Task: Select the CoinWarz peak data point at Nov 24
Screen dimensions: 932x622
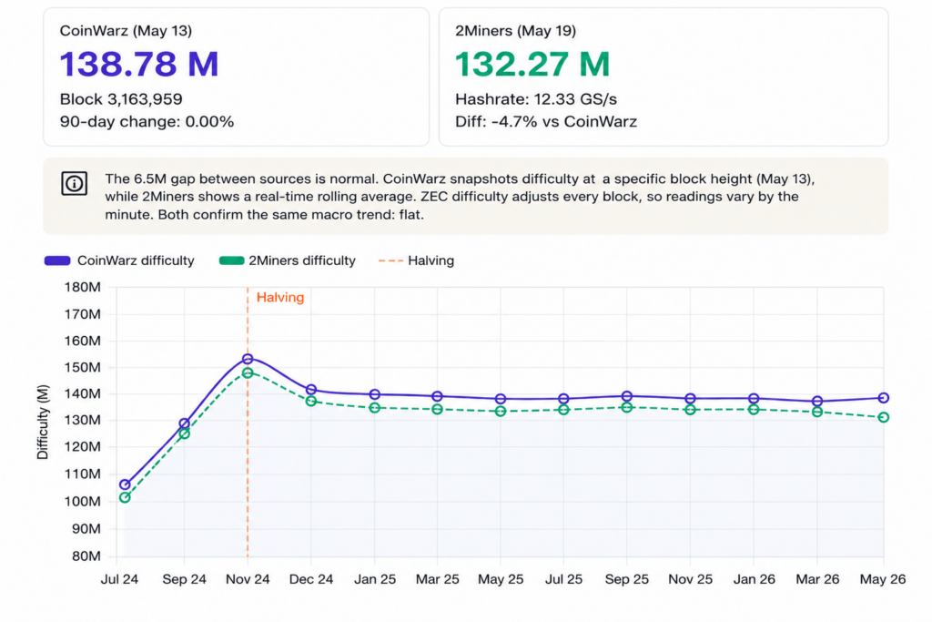Action: [248, 359]
